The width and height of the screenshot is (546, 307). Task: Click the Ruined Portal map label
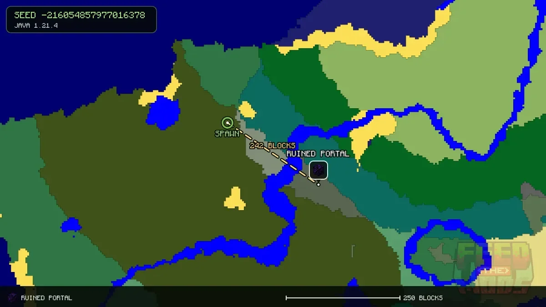tap(318, 154)
